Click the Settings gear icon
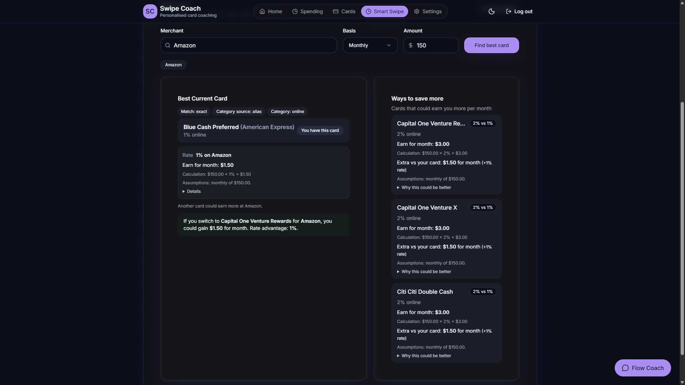The width and height of the screenshot is (685, 385). (417, 11)
